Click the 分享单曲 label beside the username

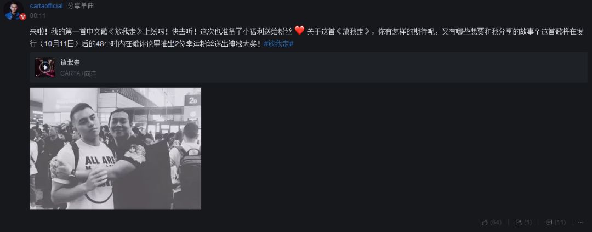pos(81,6)
